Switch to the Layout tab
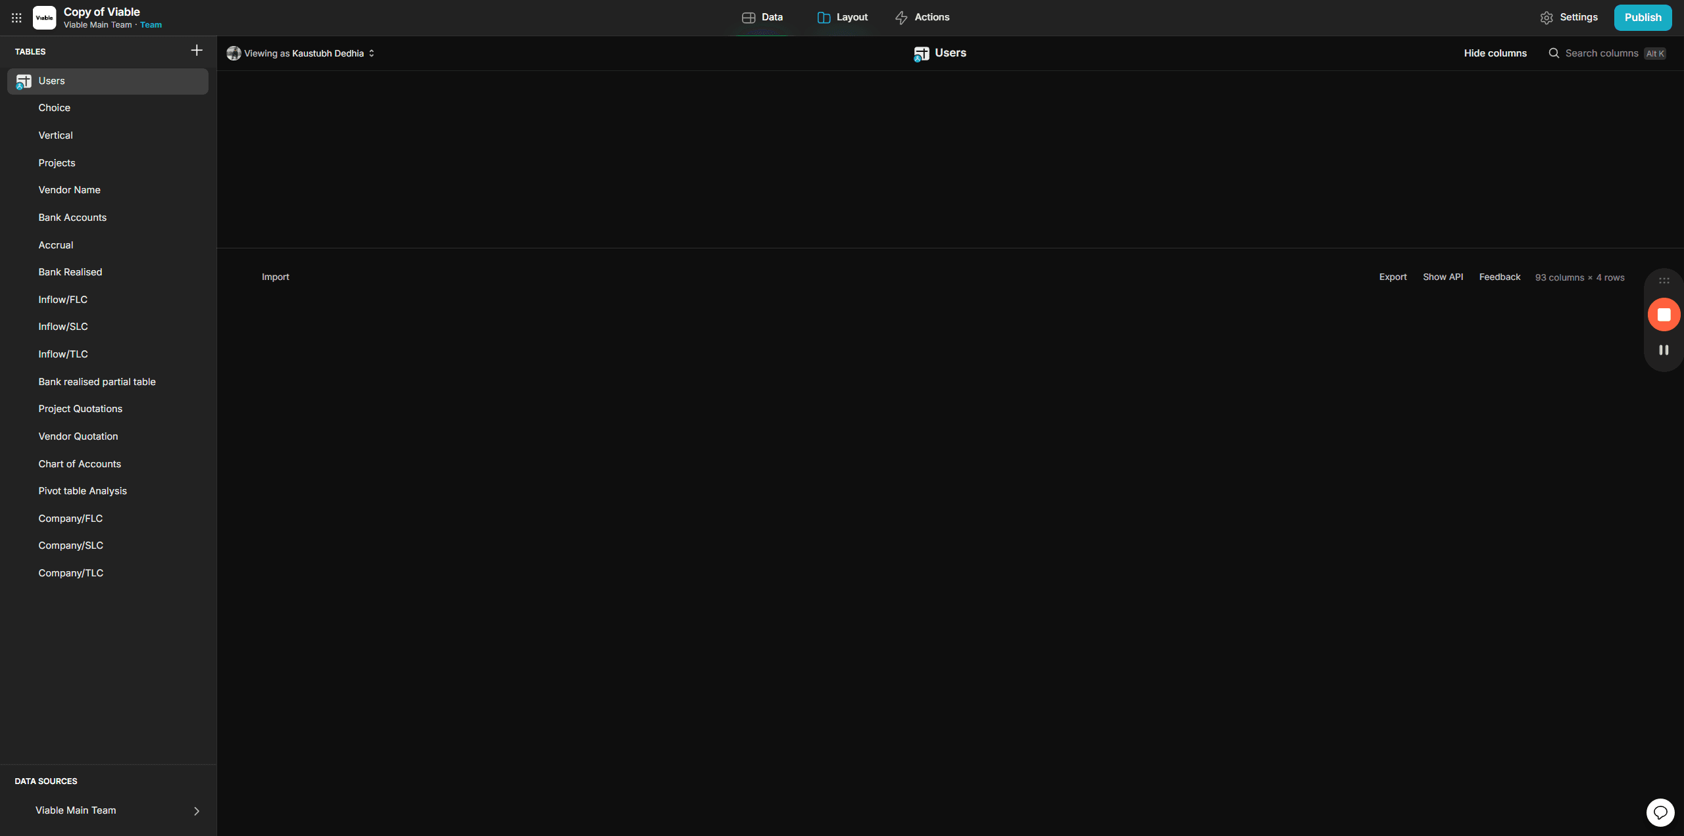Viewport: 1684px width, 836px height. click(842, 18)
